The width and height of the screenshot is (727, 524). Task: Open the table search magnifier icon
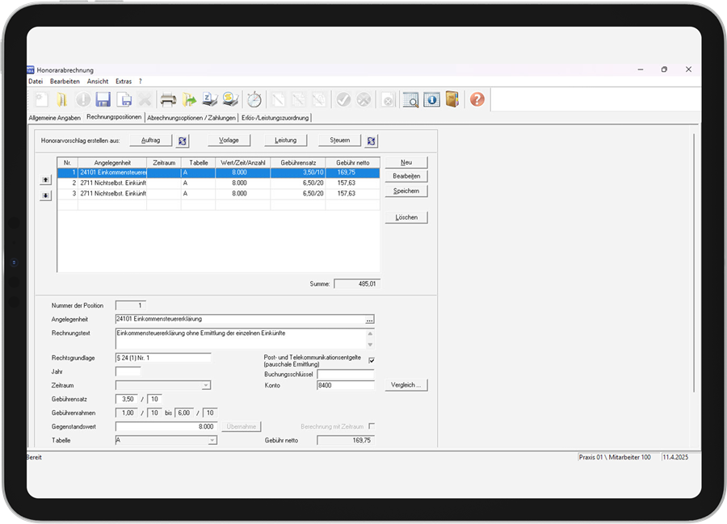(411, 99)
